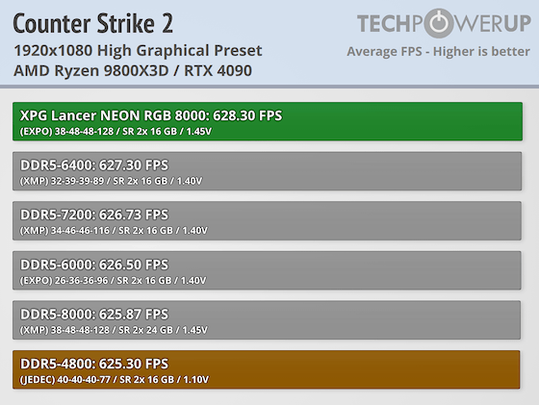Select the DDR5-8000 625.87 FPS bar
Screen dimensions: 539x405
click(x=267, y=319)
